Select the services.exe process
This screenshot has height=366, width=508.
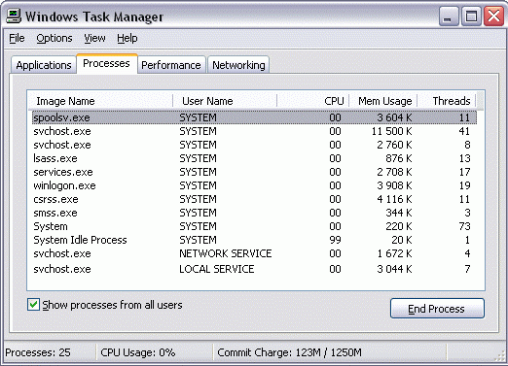pyautogui.click(x=254, y=172)
